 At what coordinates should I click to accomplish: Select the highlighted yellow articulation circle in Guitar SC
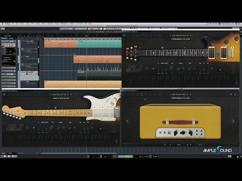tap(12, 129)
